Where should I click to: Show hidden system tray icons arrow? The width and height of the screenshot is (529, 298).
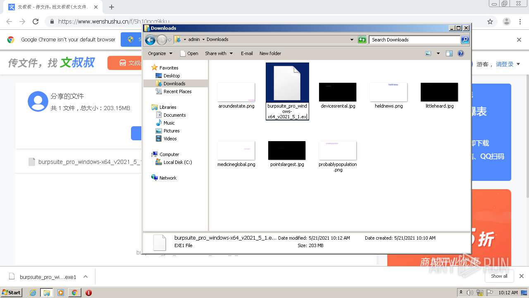tap(461, 293)
